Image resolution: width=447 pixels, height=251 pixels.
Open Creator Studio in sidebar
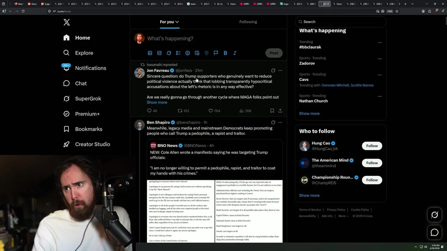pyautogui.click(x=87, y=144)
